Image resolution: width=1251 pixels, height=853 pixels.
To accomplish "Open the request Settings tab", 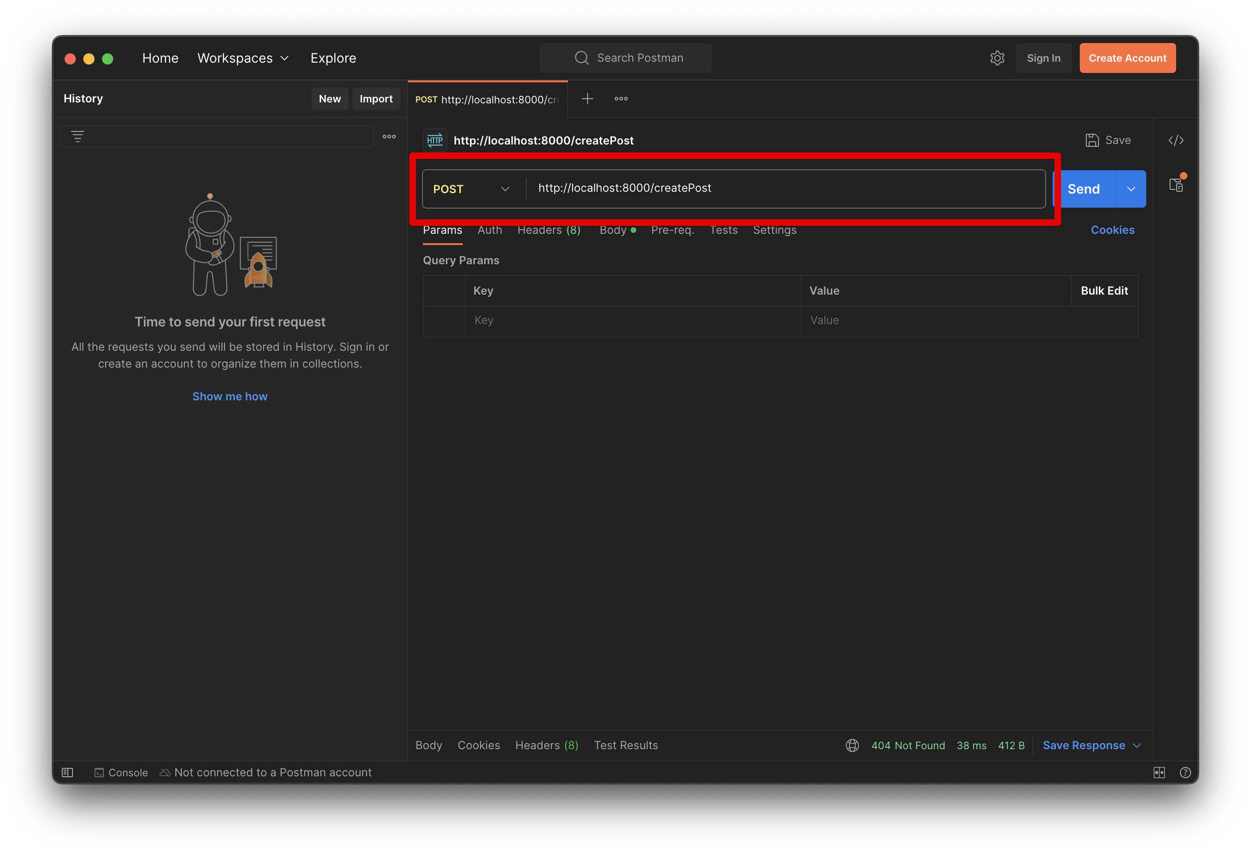I will pyautogui.click(x=775, y=231).
